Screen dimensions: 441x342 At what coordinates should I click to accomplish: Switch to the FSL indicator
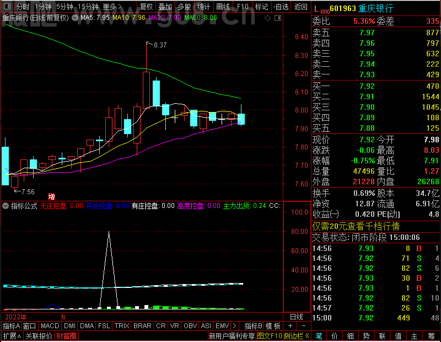pos(104,326)
